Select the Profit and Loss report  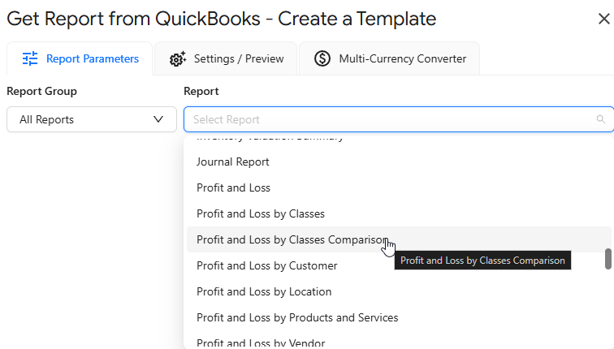coord(233,187)
